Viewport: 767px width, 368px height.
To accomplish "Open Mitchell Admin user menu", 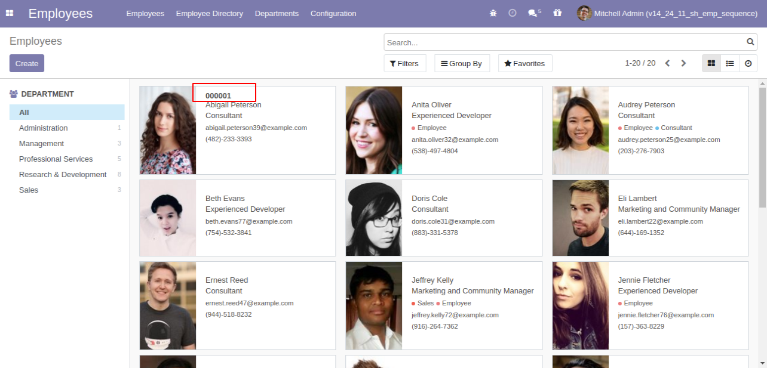I will click(667, 13).
